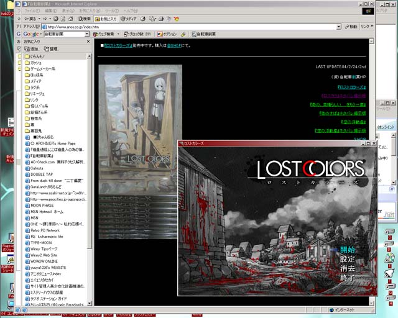Click the cyan ロストカラーズ link under 自転車創業HP
Image resolution: width=398 pixels, height=318 pixels.
[351, 87]
